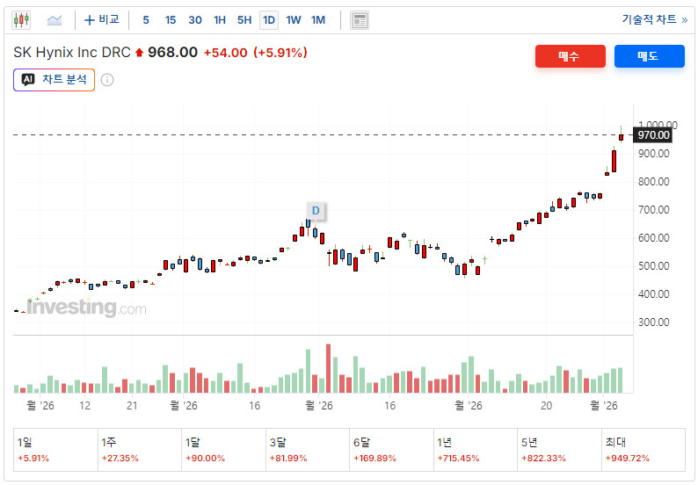Viewport: 698px width, 485px height.
Task: Click the D dividend marker on chart
Action: point(316,211)
